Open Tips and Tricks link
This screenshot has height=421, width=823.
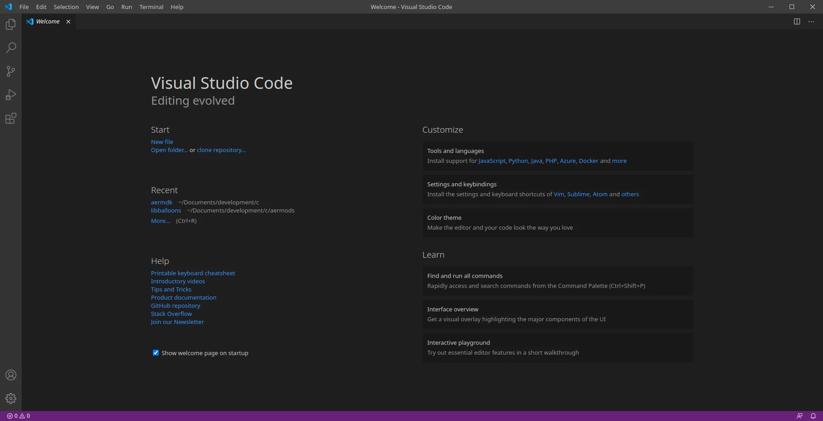[x=171, y=289]
